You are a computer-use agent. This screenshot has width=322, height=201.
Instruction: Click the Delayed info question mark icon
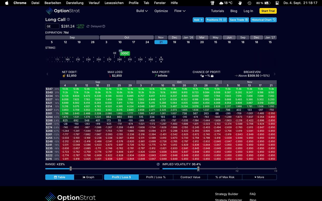(x=104, y=26)
